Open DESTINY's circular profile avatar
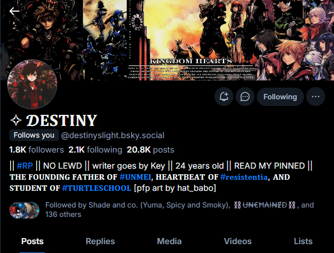 coord(32,84)
